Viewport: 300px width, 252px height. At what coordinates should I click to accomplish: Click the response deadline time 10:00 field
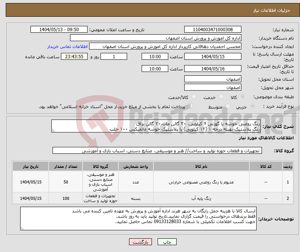pyautogui.click(x=155, y=57)
